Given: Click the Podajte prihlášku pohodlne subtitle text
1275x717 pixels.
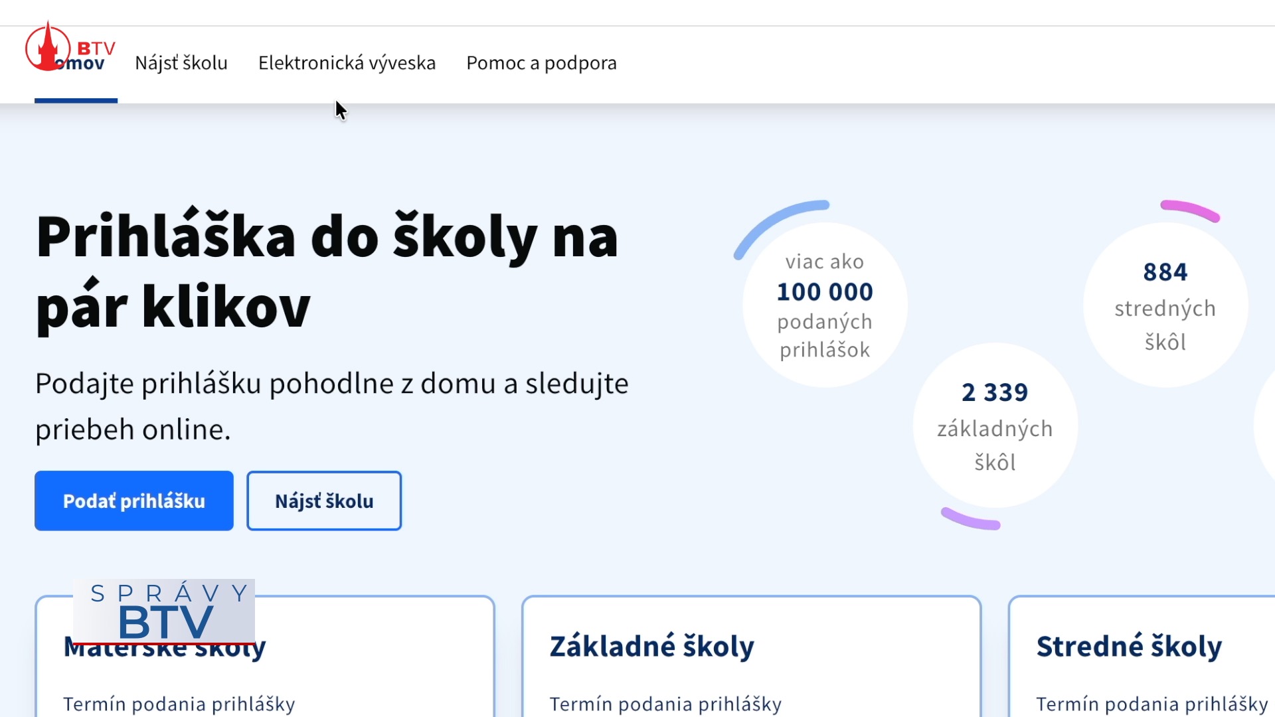Looking at the screenshot, I should coord(331,406).
